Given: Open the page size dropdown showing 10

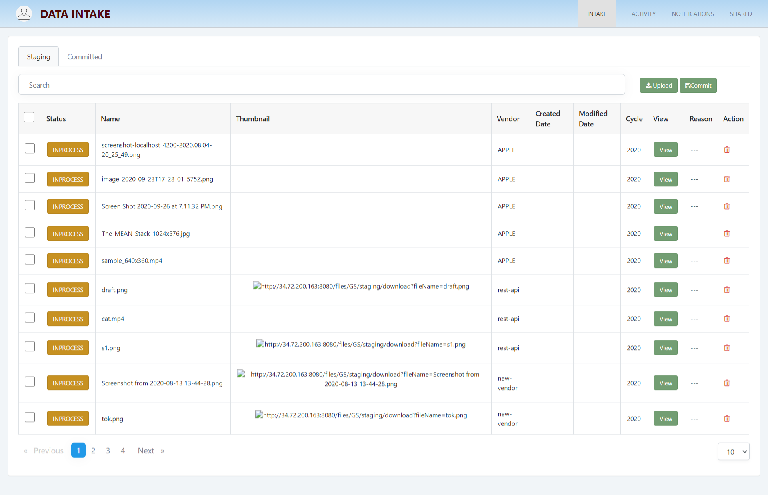Looking at the screenshot, I should [733, 451].
